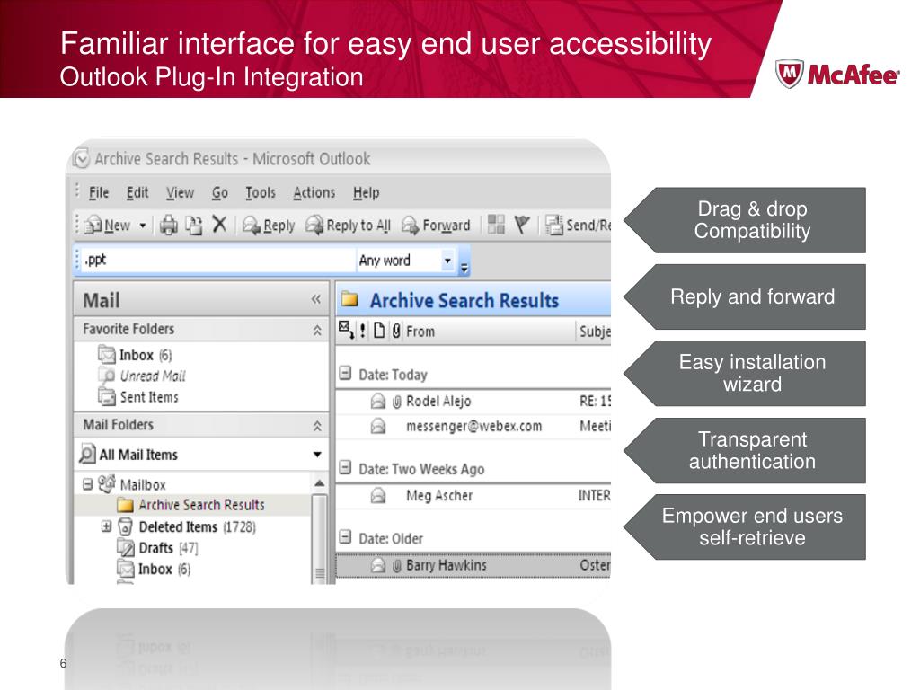Screen dimensions: 920x690
Task: Collapse the Favorite Folders section
Action: 317,331
